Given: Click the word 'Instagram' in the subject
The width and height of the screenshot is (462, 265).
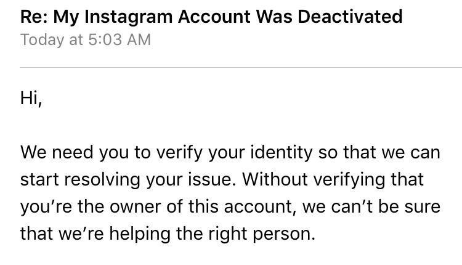Looking at the screenshot, I should point(129,17).
